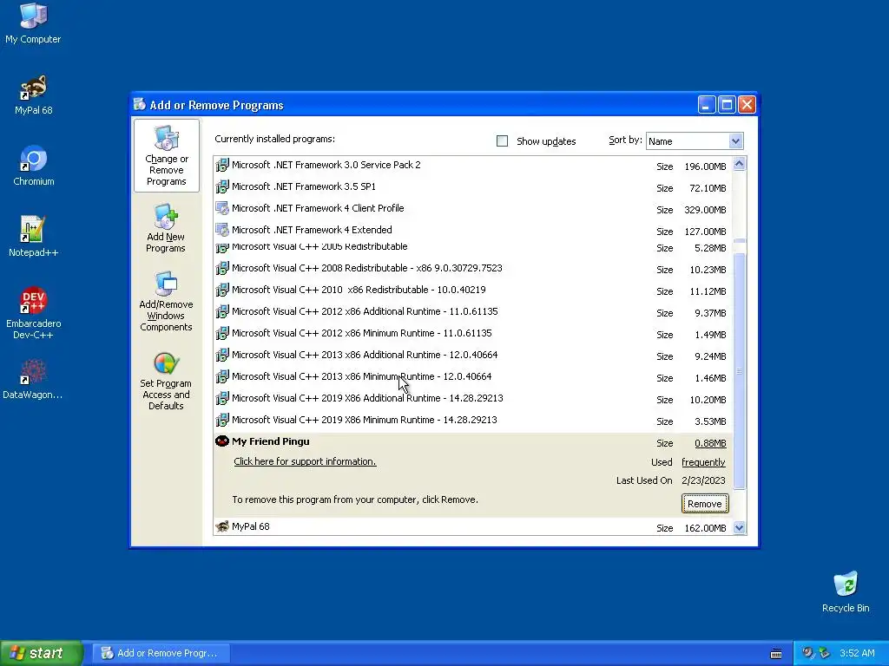Select Visual C++ 2019 X86 Minimum Runtime row
The image size is (889, 666).
pos(473,421)
